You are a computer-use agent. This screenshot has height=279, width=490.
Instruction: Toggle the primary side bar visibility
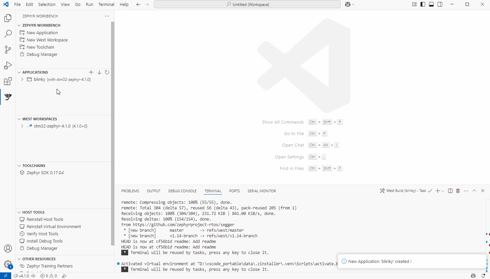coord(423,4)
